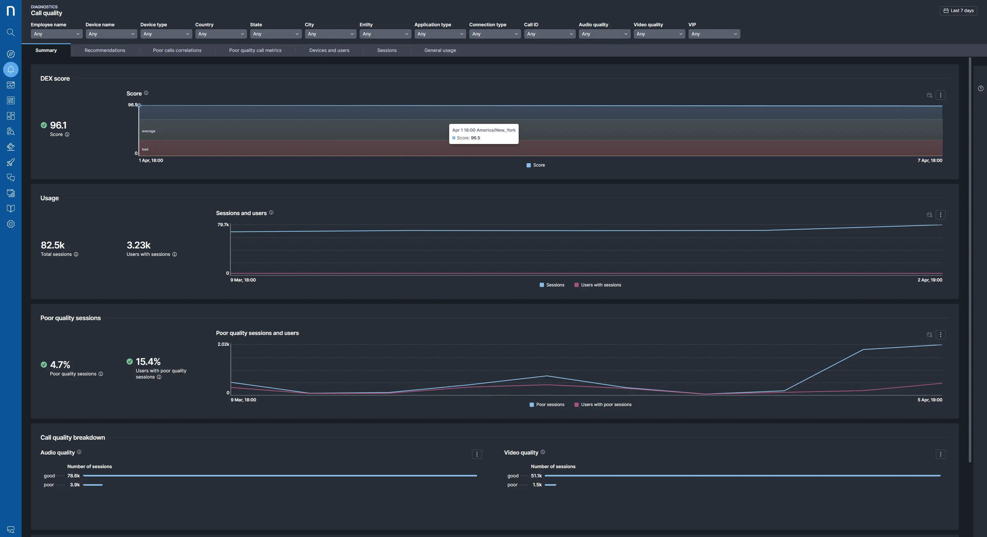This screenshot has height=537, width=987.
Task: Open the applications grid icon in the sidebar
Action: coord(11,100)
